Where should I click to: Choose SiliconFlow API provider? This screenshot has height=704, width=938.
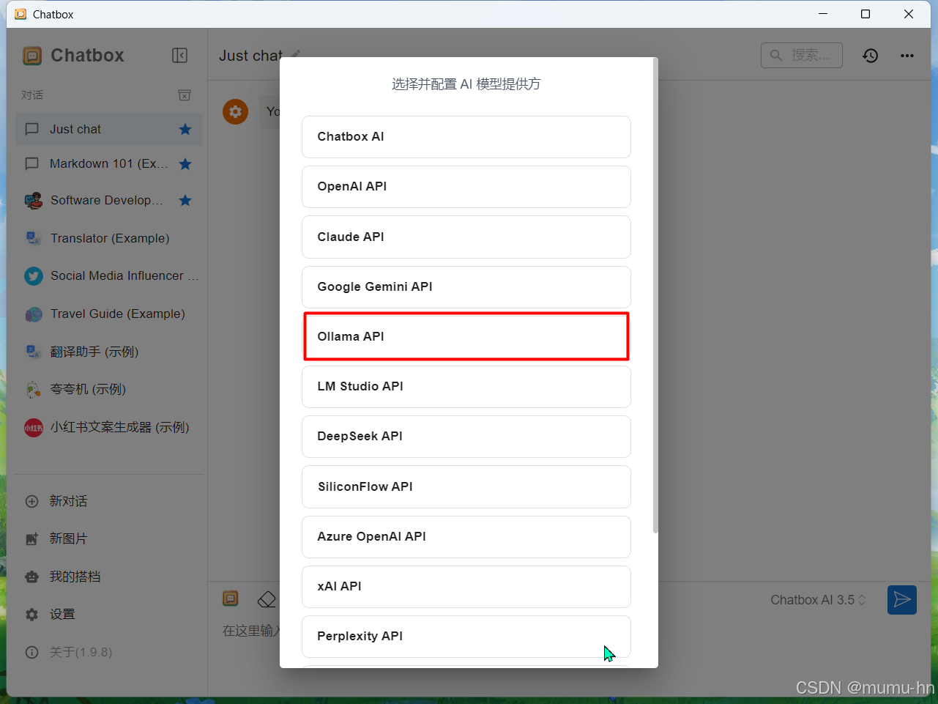tap(466, 486)
